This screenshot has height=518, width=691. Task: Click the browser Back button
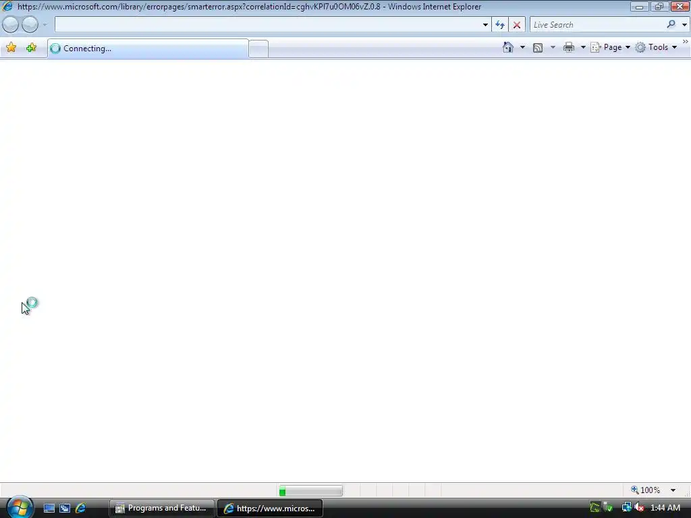point(11,25)
